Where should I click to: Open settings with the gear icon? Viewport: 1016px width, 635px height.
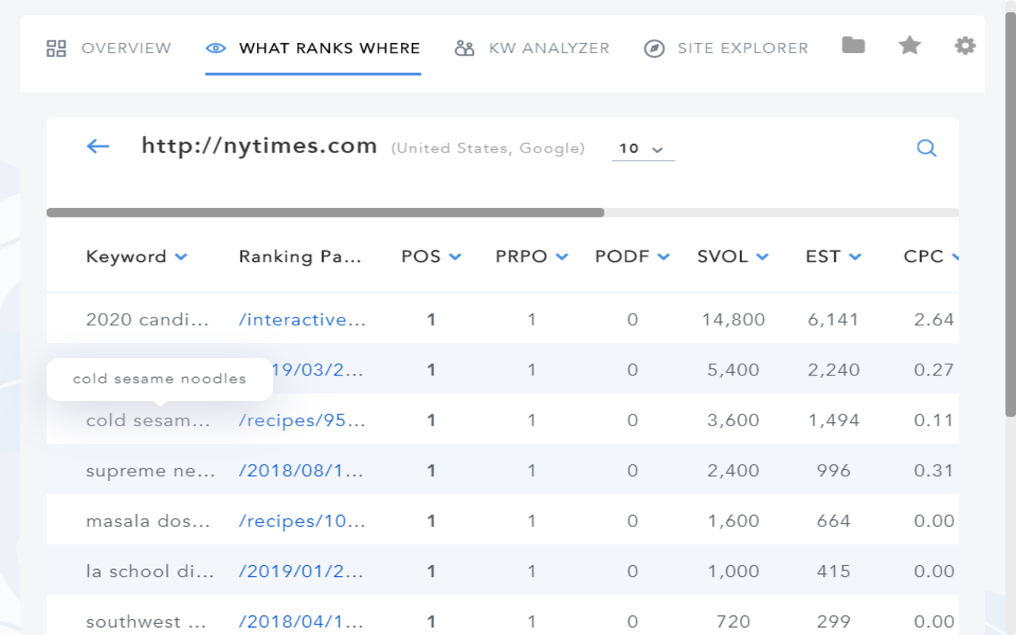click(965, 45)
